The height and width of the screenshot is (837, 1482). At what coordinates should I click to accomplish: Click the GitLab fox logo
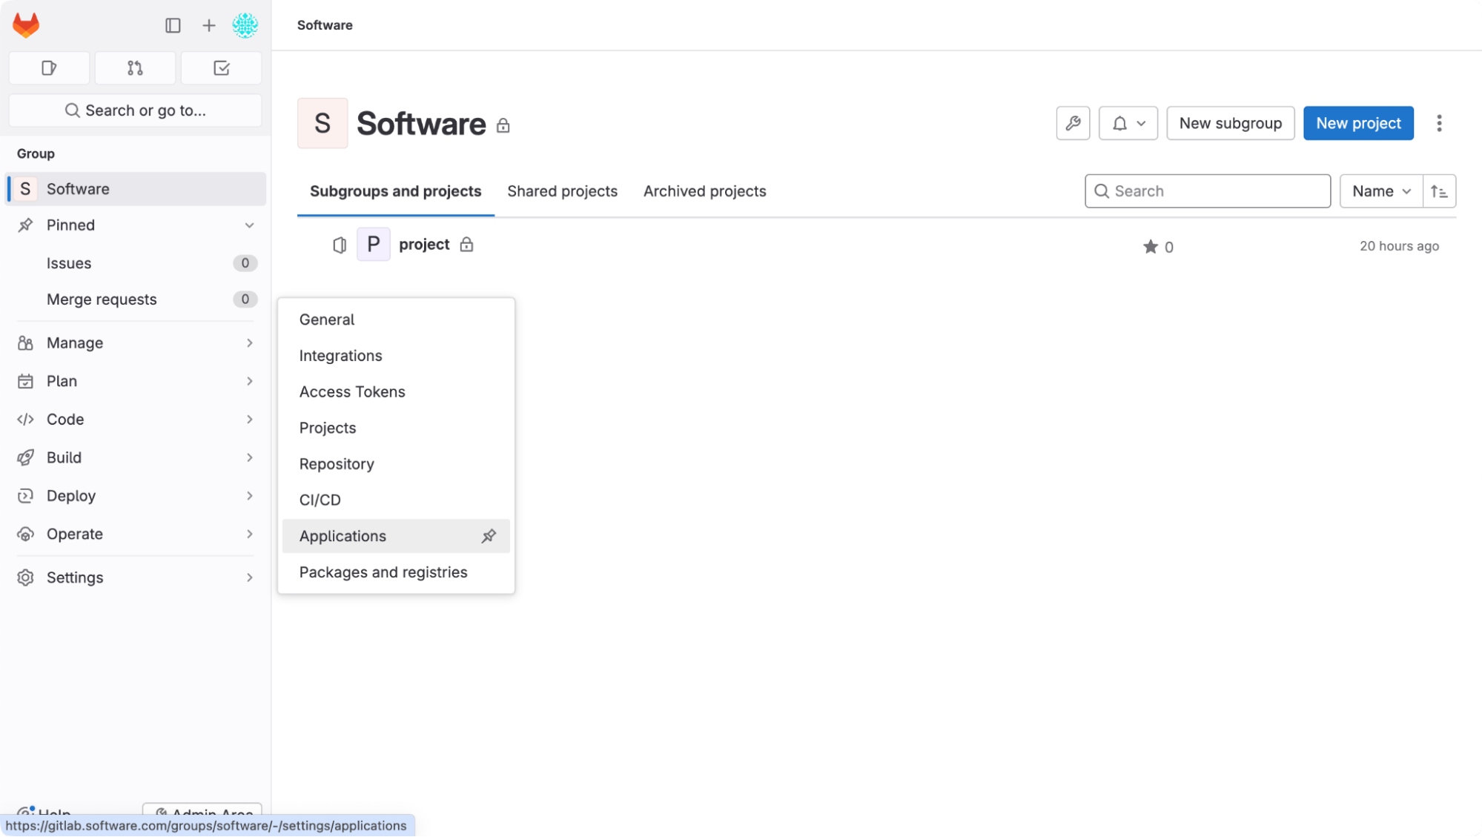pos(25,24)
